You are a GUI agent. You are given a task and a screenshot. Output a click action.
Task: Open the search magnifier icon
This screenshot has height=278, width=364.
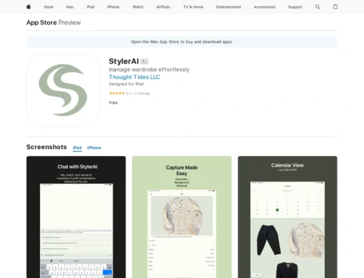click(x=318, y=7)
